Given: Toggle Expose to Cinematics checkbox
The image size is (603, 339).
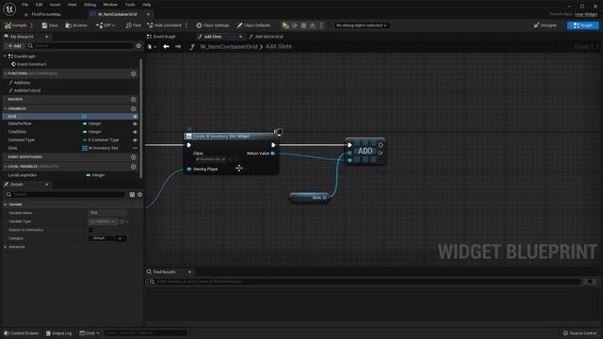Looking at the screenshot, I should 90,230.
